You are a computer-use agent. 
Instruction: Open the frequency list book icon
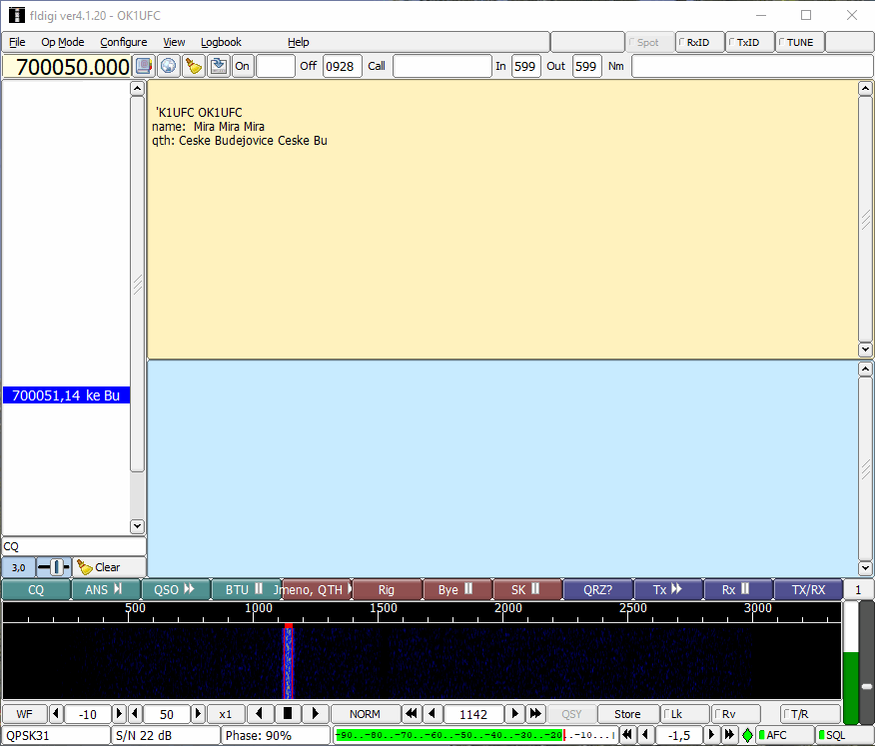(144, 66)
